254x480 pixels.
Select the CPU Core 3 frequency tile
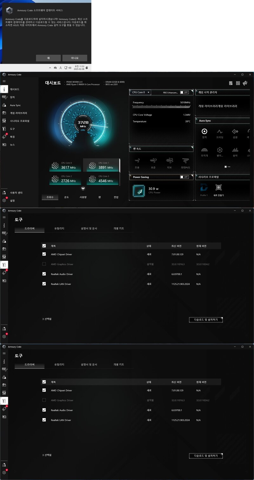pos(101,179)
